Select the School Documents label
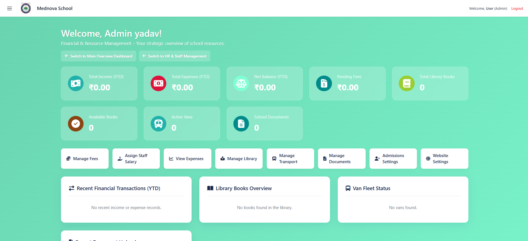This screenshot has height=241, width=528. (272, 117)
